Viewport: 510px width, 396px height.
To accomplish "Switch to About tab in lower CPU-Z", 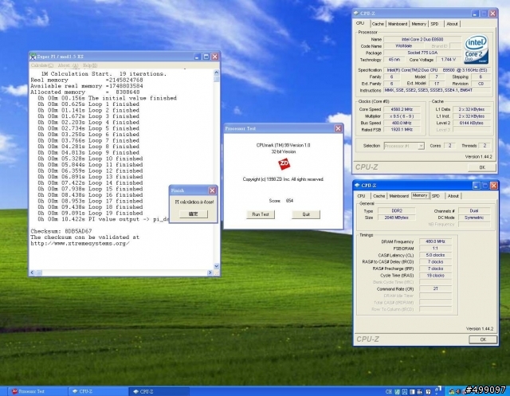I will coord(453,196).
